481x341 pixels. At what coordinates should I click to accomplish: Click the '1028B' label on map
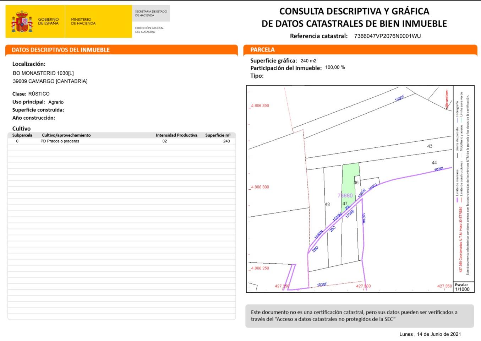(x=350, y=213)
